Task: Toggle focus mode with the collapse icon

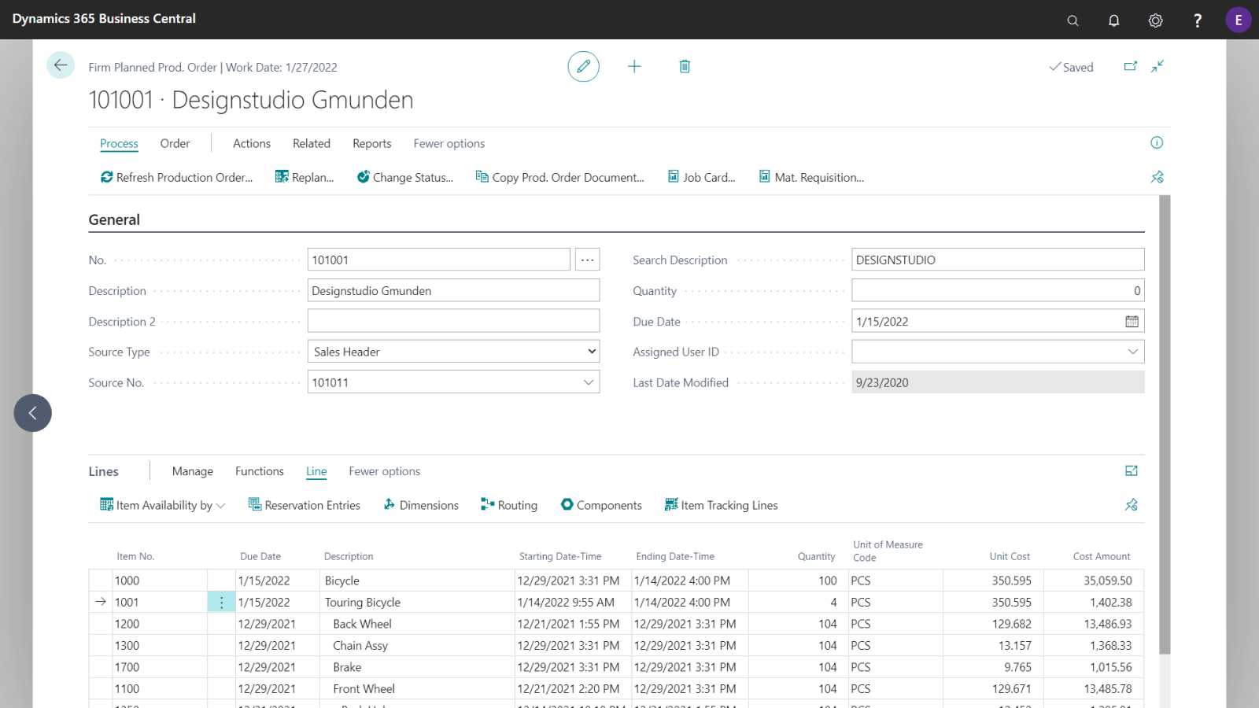Action: [1157, 66]
